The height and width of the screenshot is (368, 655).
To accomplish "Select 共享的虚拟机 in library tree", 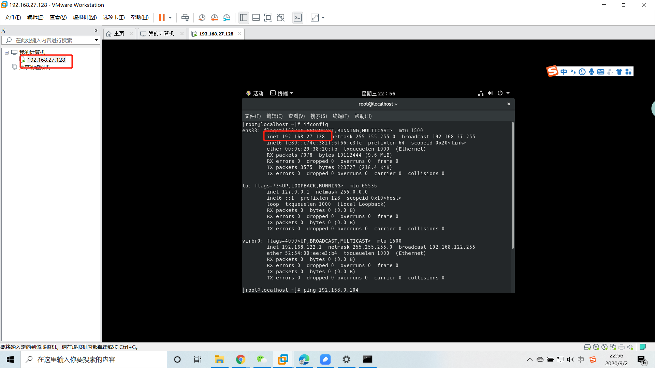I will pyautogui.click(x=35, y=67).
